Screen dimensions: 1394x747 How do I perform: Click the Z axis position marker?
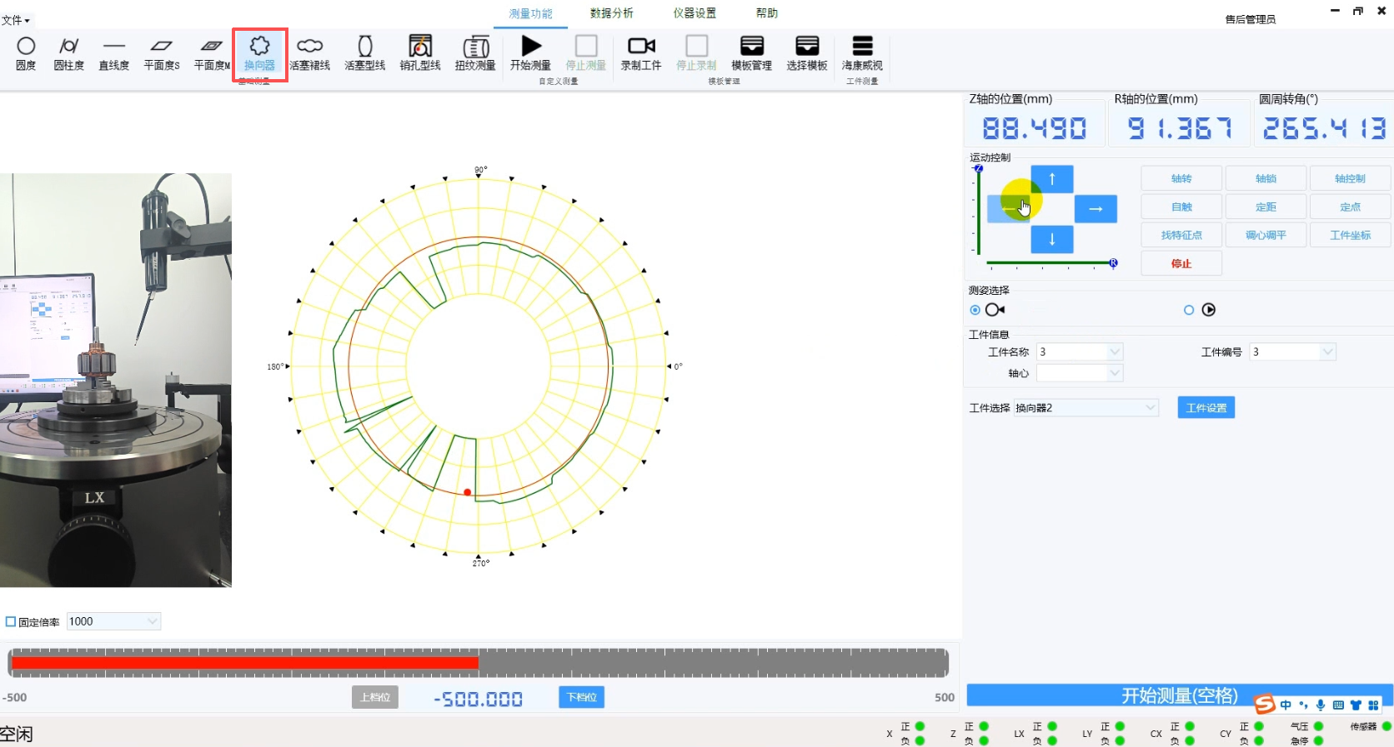(979, 169)
